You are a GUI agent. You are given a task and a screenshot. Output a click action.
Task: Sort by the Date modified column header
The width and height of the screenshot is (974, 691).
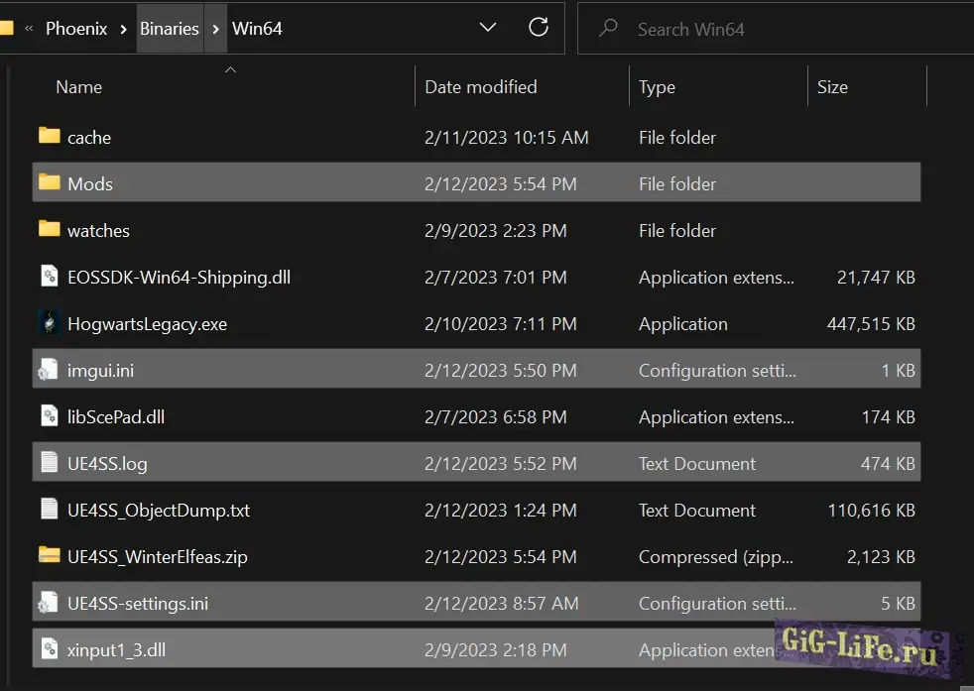click(480, 87)
